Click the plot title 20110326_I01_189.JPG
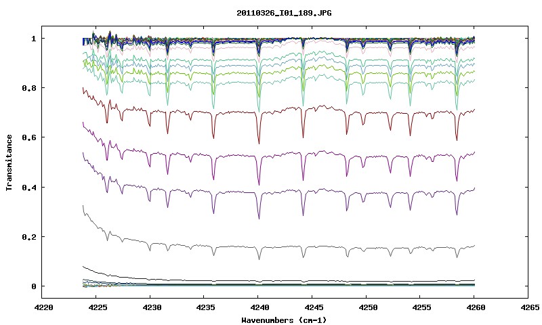 [284, 13]
